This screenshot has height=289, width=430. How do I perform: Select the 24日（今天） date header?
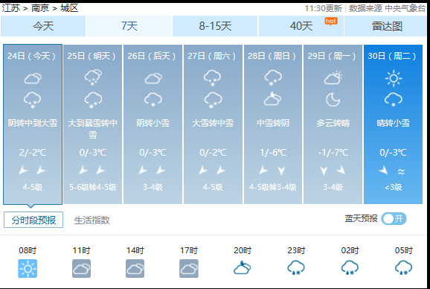pyautogui.click(x=32, y=56)
